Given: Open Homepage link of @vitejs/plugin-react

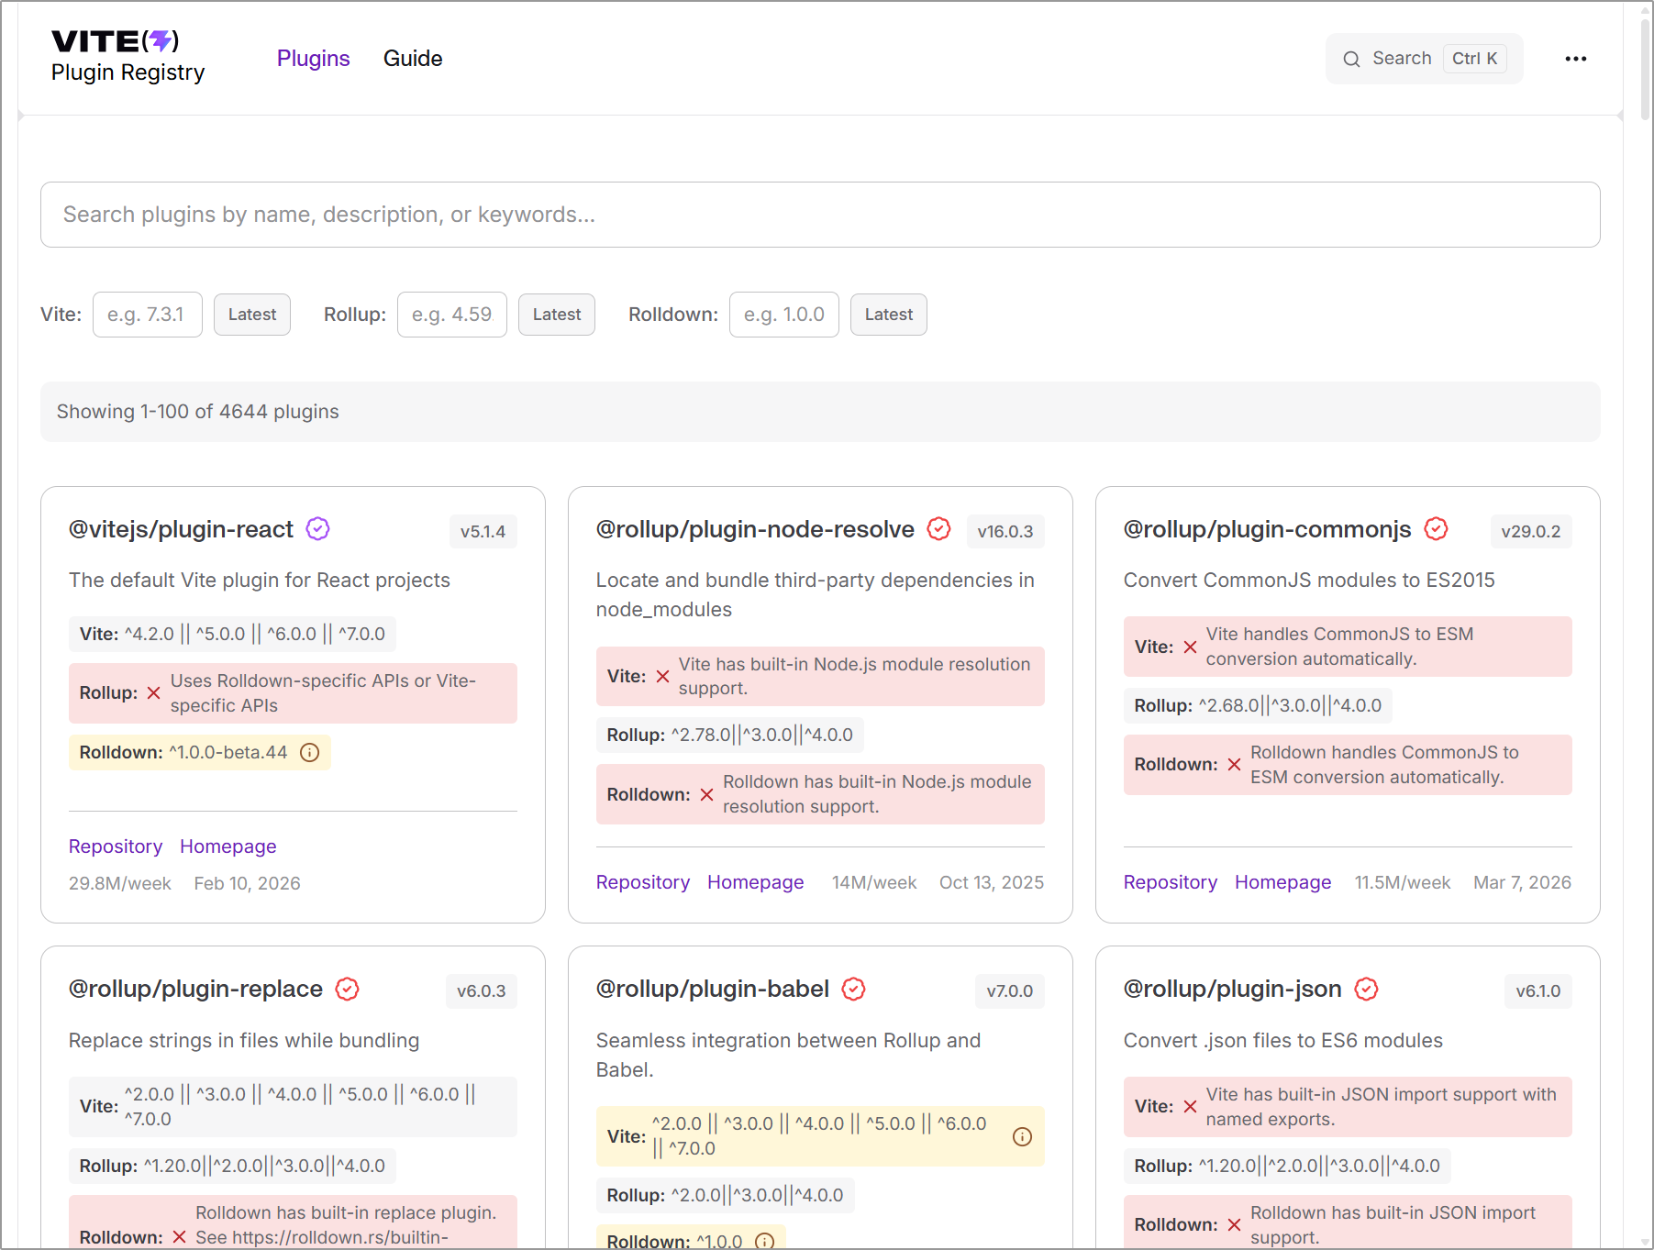Looking at the screenshot, I should click(x=228, y=846).
